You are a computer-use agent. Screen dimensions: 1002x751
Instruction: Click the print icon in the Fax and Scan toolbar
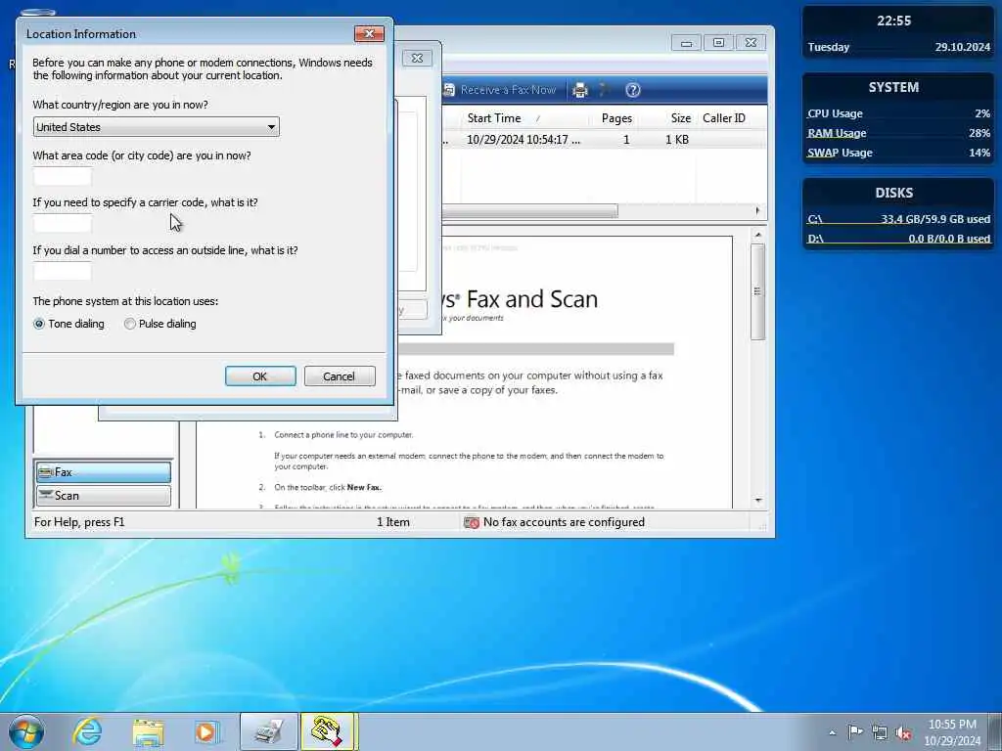(580, 90)
